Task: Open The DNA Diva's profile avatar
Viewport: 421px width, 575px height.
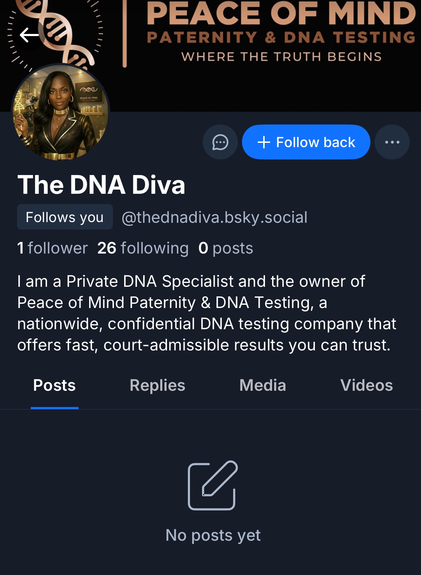Action: (x=60, y=112)
